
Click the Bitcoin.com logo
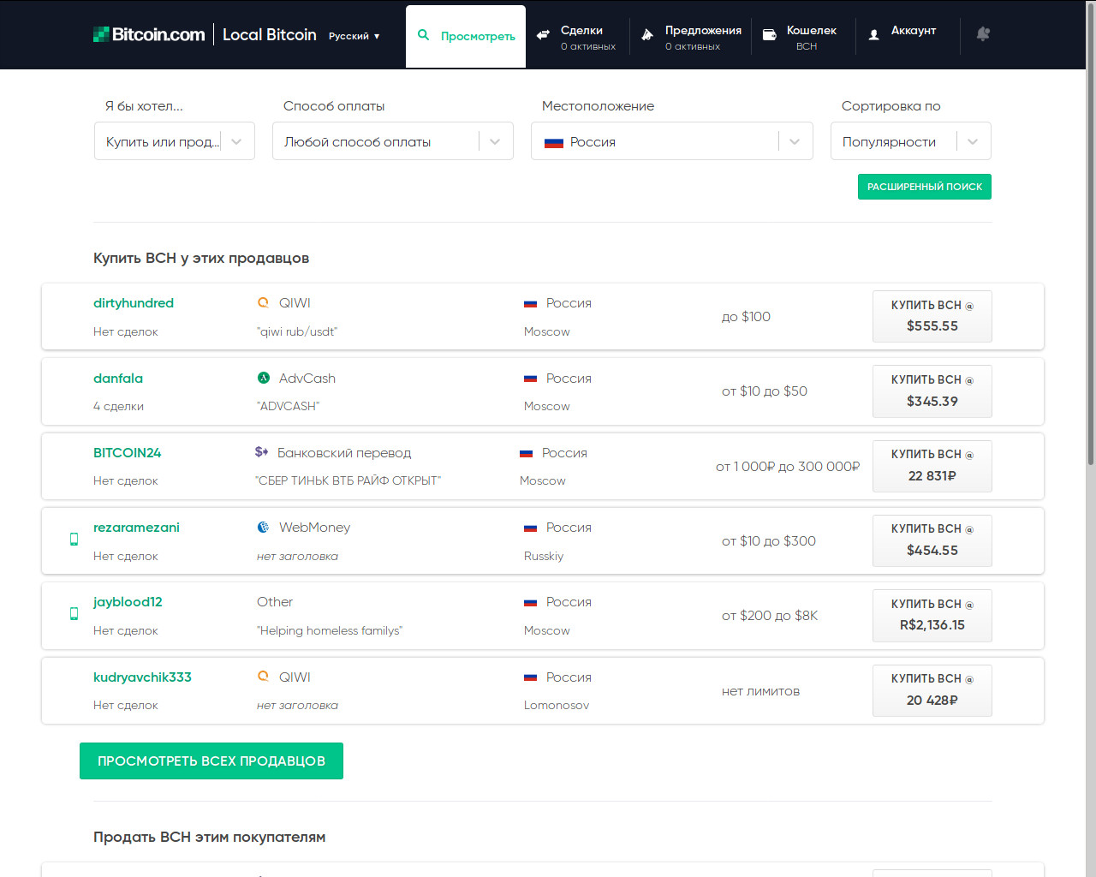pyautogui.click(x=149, y=34)
